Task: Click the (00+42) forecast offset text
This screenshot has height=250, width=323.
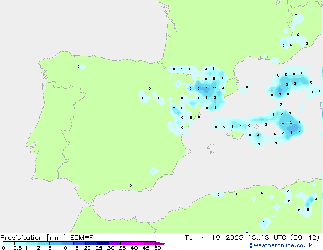Action: tap(305, 237)
